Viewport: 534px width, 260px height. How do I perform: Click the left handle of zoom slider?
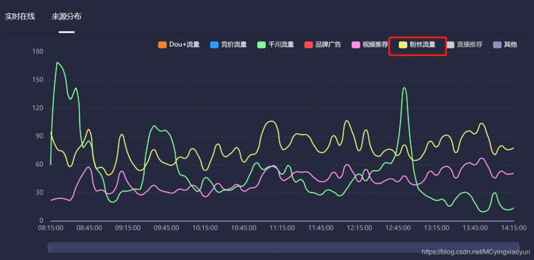coord(49,248)
